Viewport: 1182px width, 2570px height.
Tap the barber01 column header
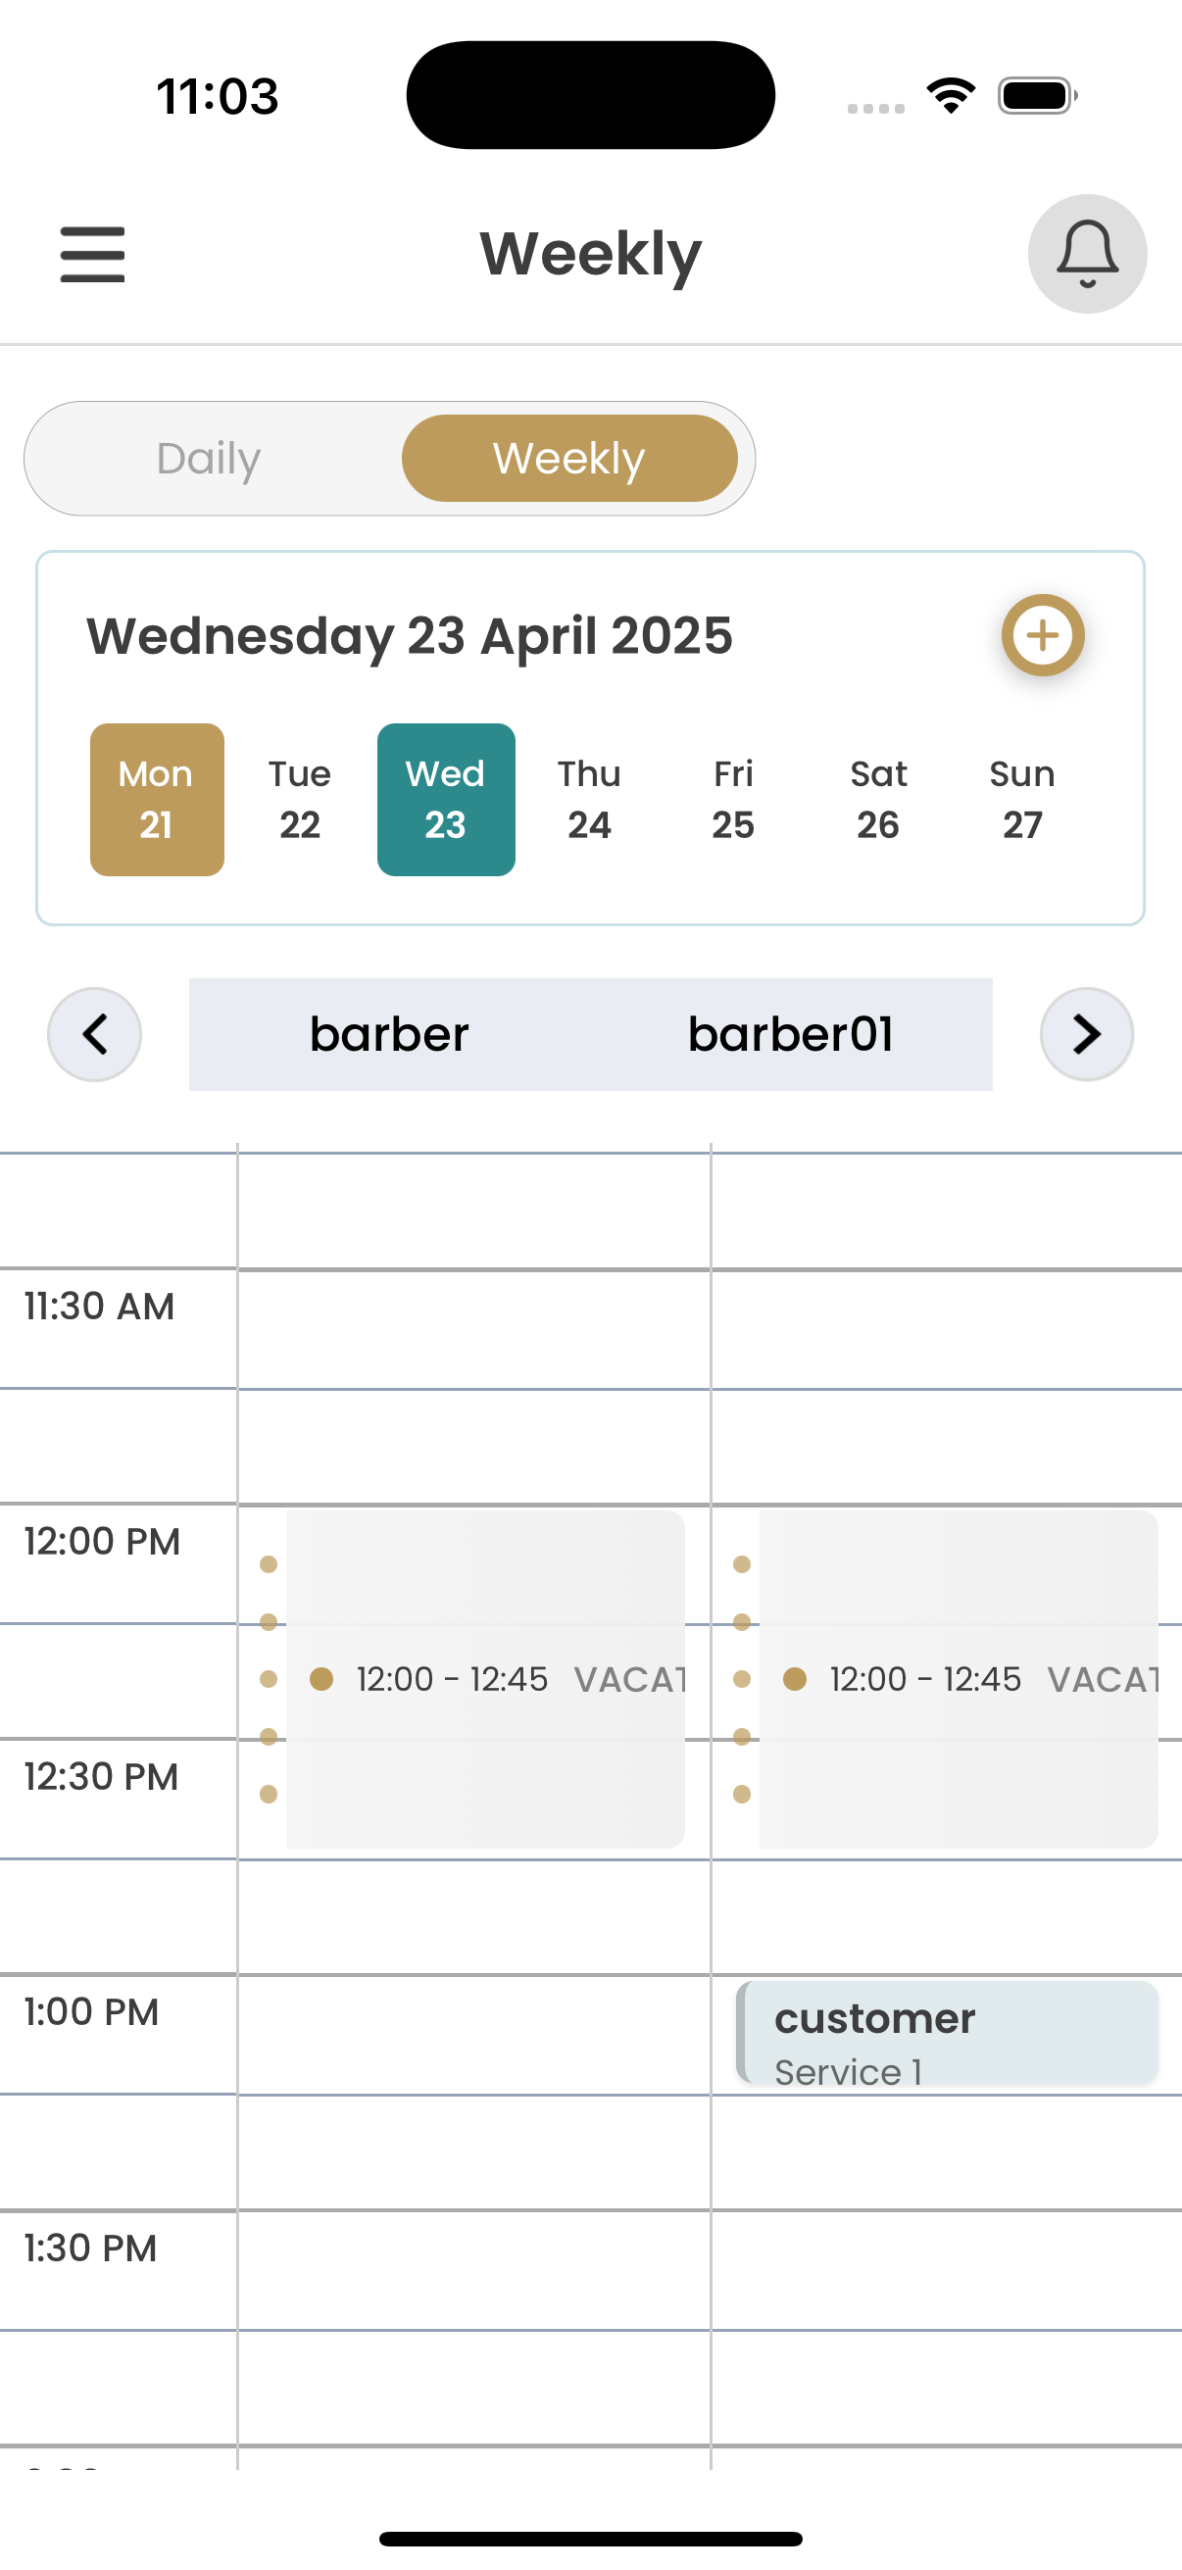pyautogui.click(x=790, y=1033)
